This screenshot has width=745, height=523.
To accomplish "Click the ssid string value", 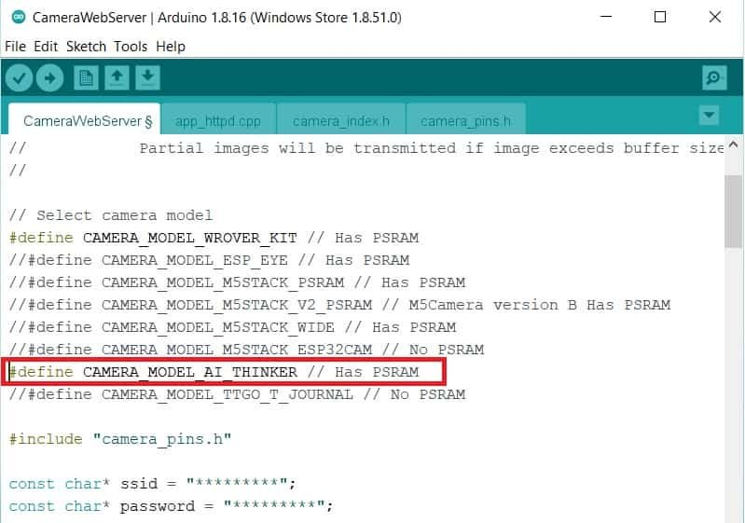I will [237, 483].
